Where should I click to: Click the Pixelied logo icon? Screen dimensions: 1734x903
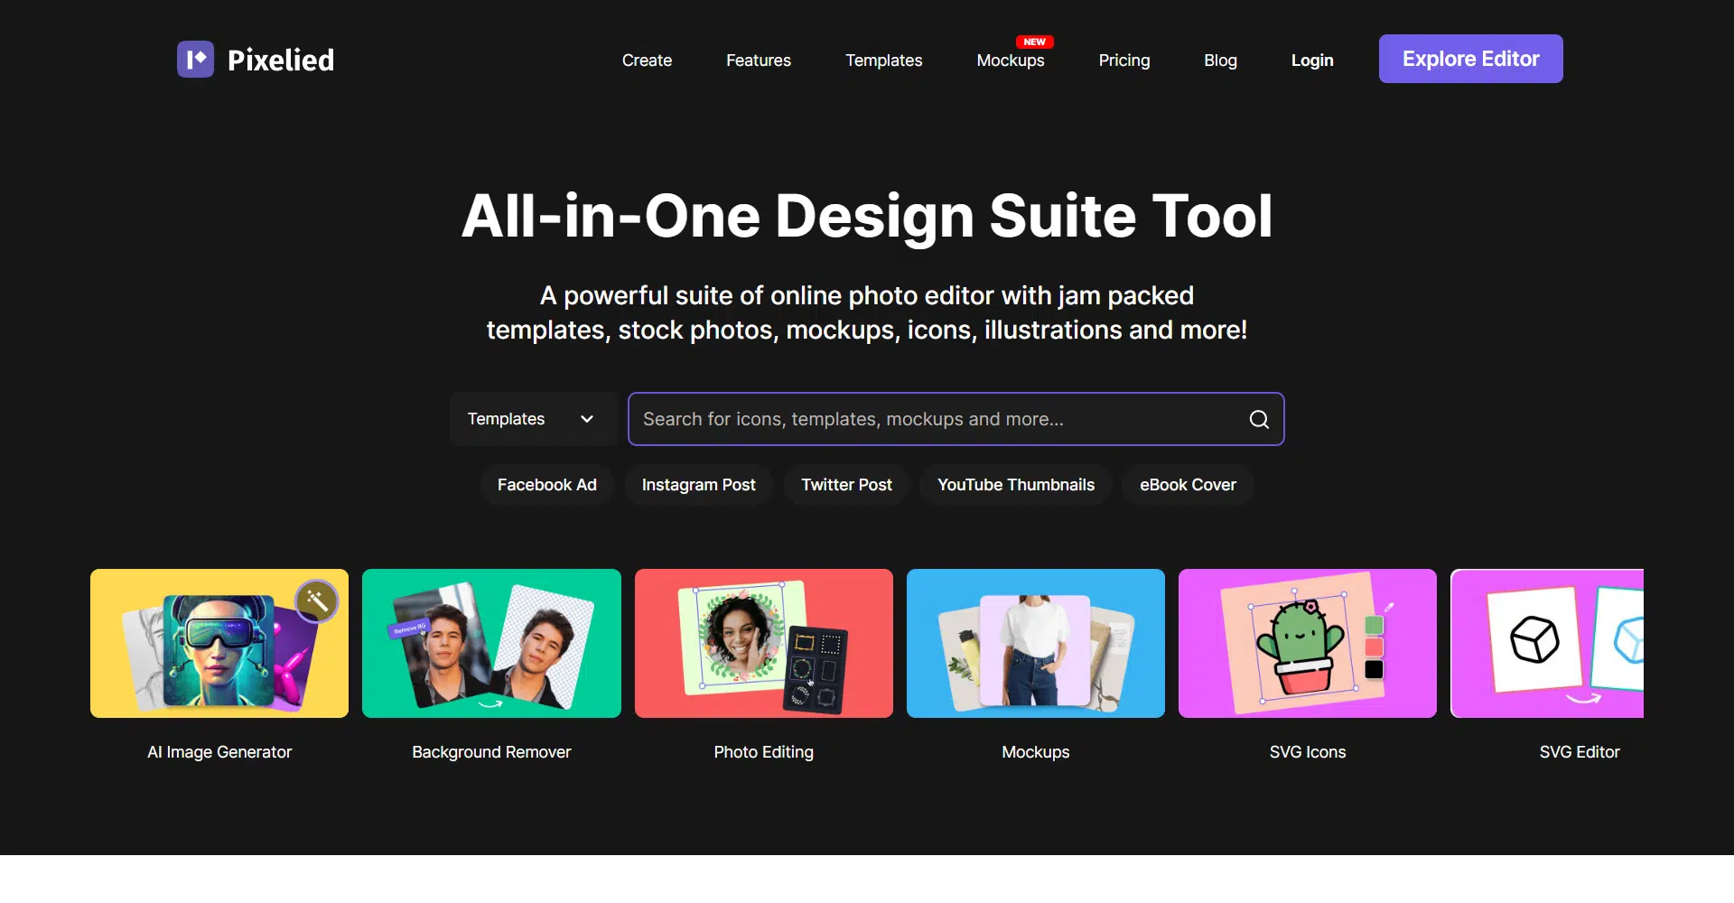[x=195, y=60]
